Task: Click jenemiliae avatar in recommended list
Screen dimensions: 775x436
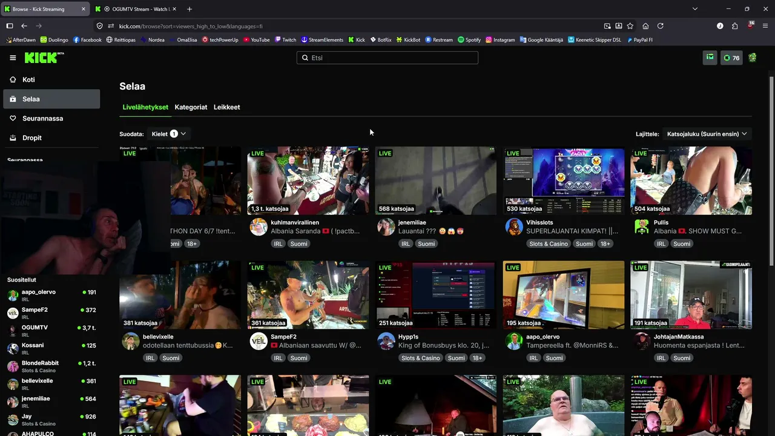Action: pos(13,401)
